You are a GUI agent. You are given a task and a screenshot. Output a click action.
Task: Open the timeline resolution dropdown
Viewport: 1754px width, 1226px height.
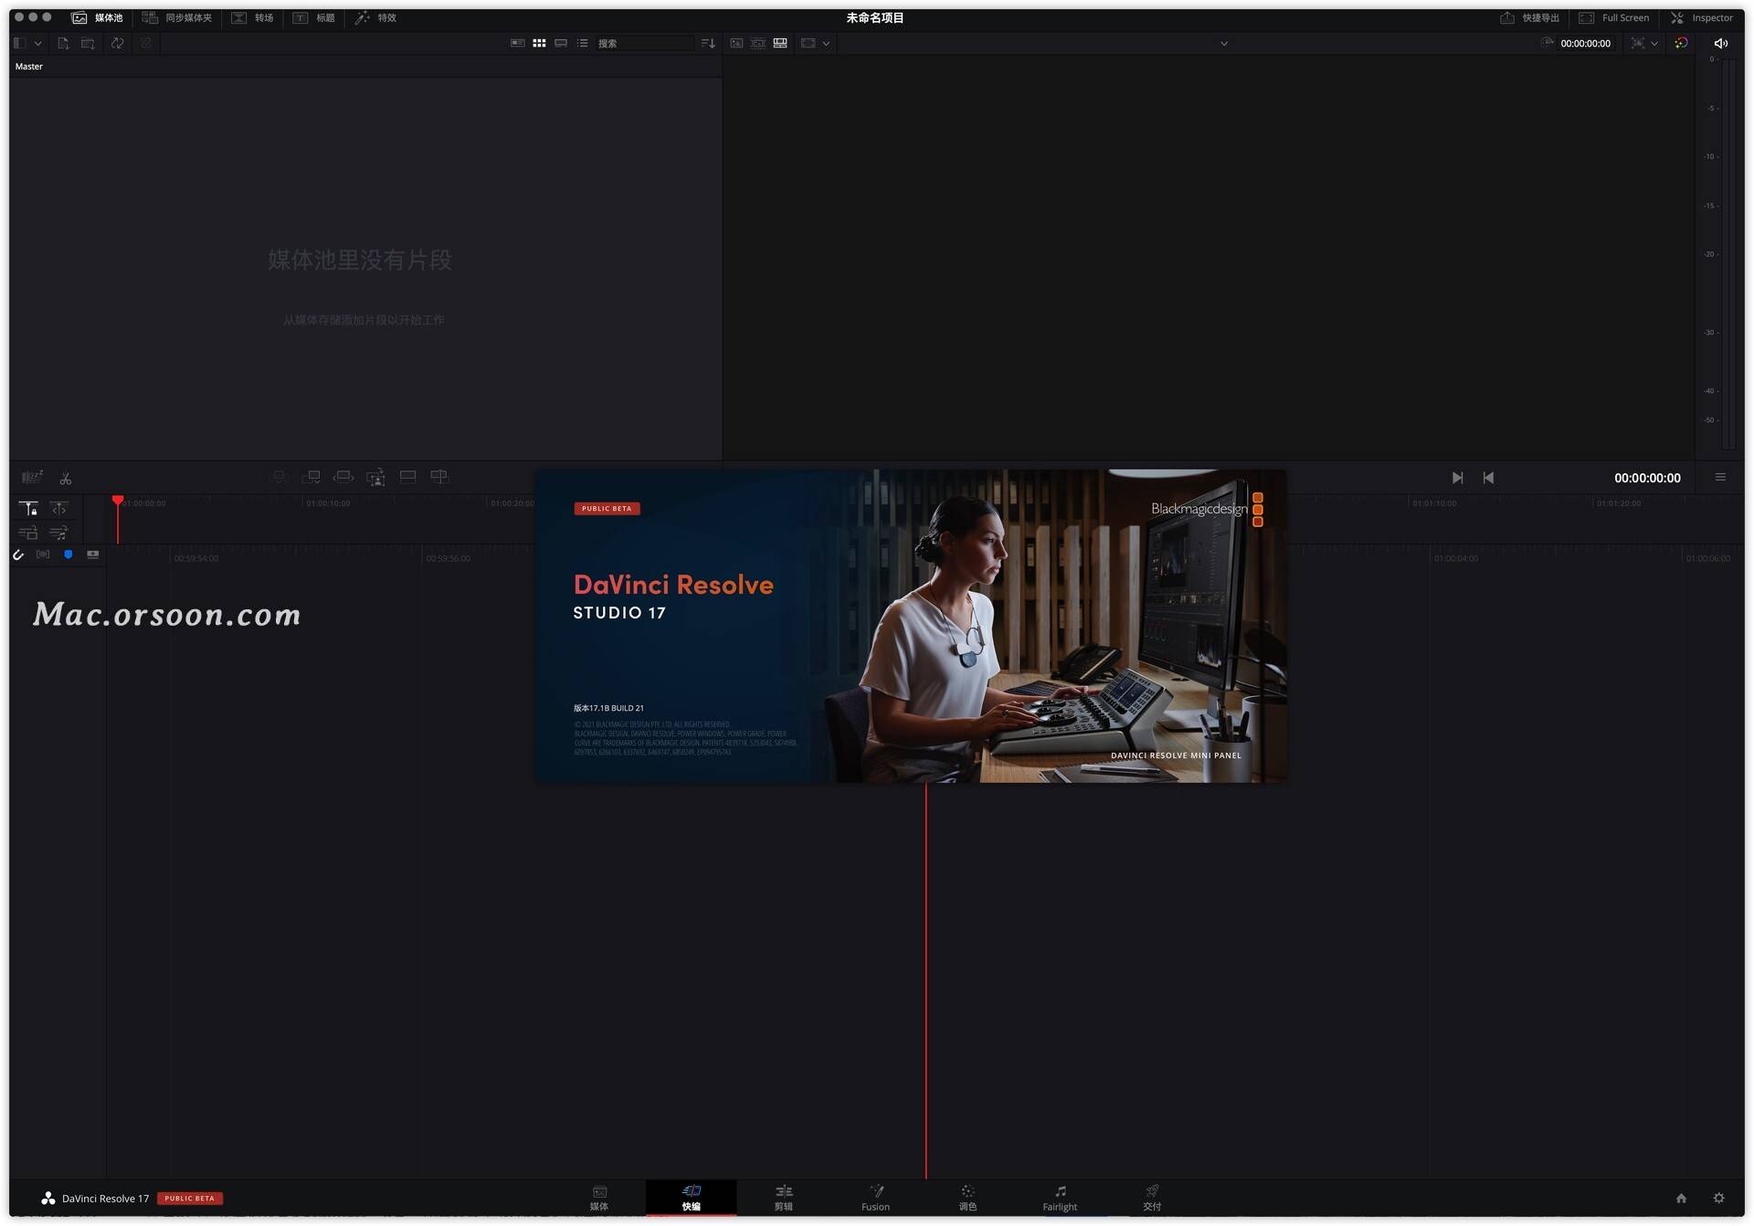click(x=816, y=43)
